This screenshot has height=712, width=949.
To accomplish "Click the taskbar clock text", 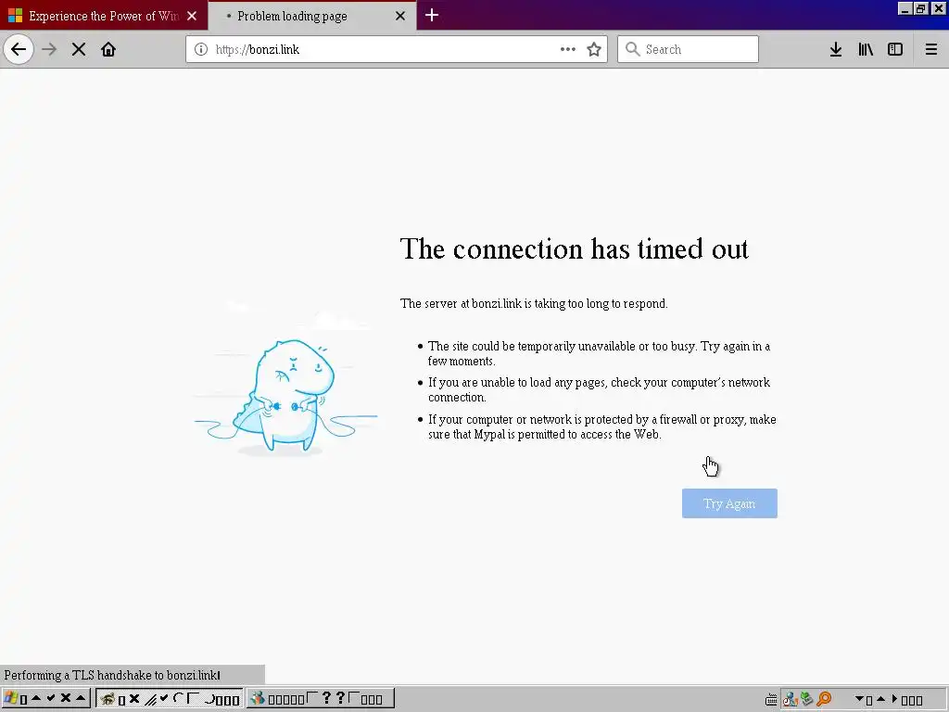I will pos(889,700).
